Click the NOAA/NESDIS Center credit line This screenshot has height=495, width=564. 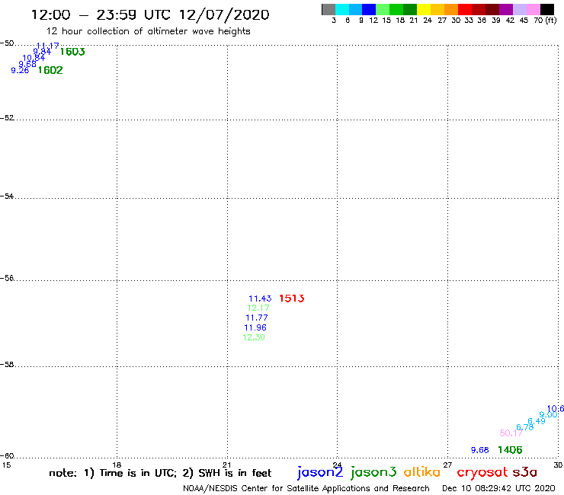[x=306, y=488]
